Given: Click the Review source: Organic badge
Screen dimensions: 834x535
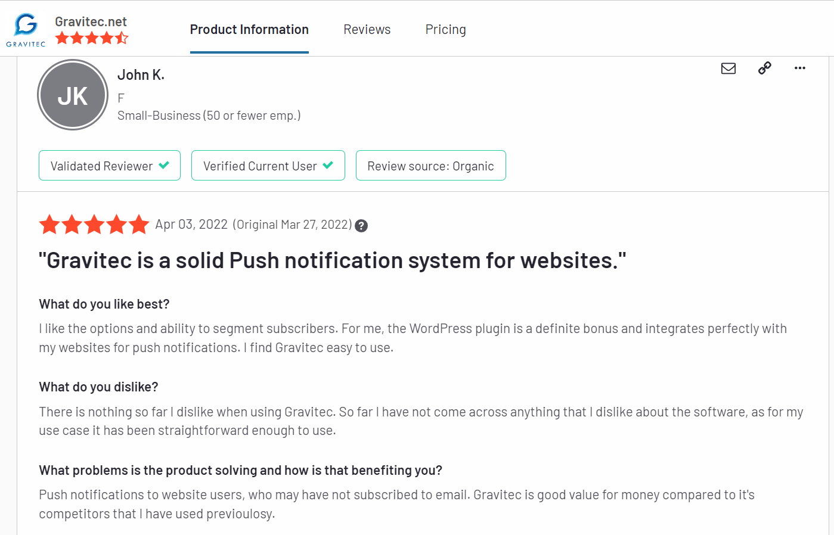Looking at the screenshot, I should point(431,166).
